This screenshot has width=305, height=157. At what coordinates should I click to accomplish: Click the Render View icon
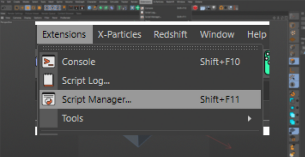[x=71, y=8]
